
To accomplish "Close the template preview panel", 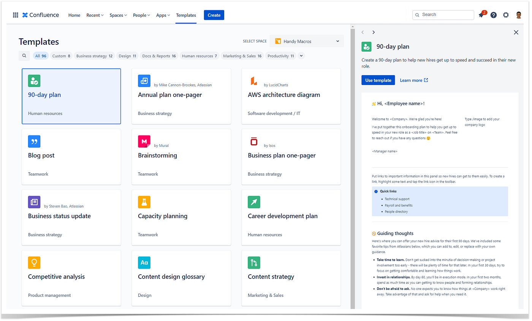I will (x=516, y=32).
